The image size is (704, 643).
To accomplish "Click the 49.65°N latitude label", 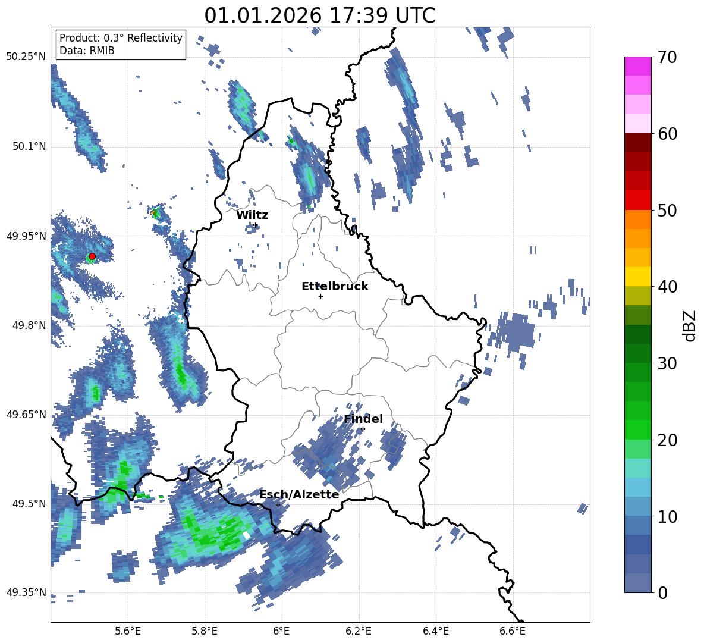I will 26,415.
